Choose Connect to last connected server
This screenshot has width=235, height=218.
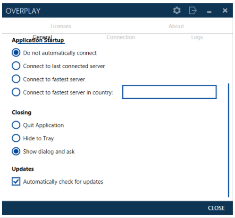[58, 66]
